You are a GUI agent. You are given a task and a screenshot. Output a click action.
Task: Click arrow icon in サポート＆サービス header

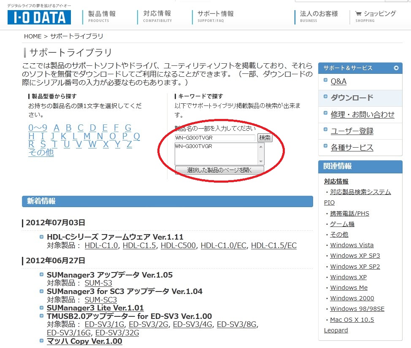point(396,68)
